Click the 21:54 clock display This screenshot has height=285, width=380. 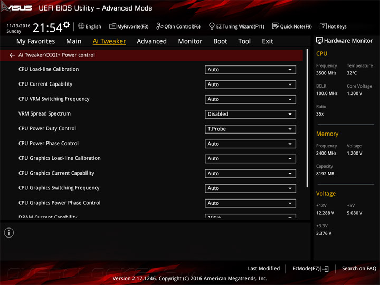[x=47, y=28]
